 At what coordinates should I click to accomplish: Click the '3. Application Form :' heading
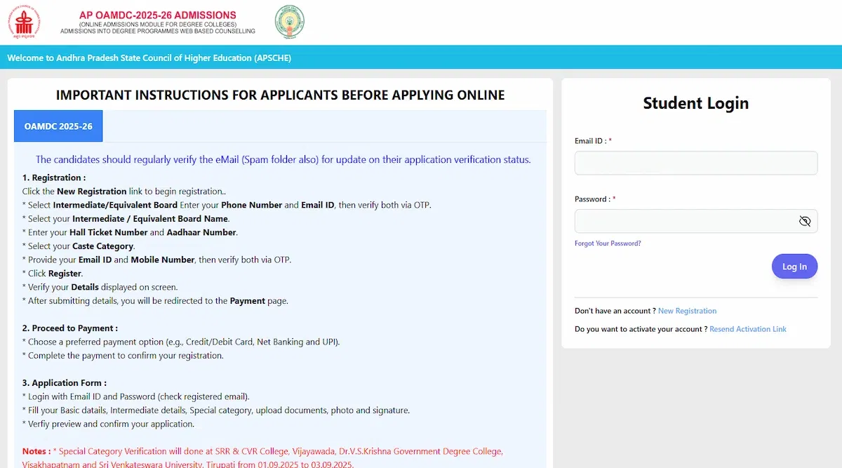coord(65,382)
